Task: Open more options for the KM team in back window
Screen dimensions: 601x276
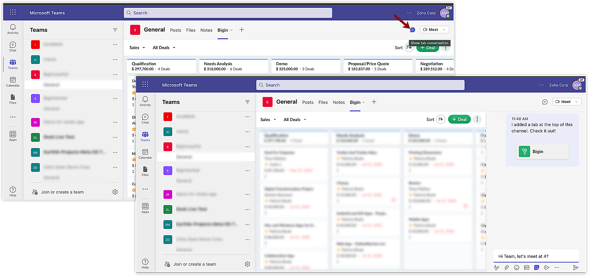Action: coord(115,152)
